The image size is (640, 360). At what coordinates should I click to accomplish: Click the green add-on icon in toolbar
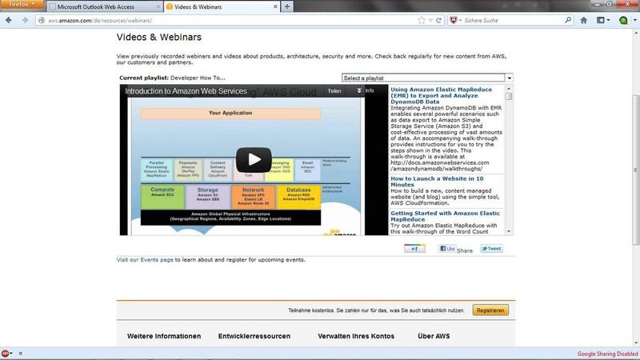623,20
